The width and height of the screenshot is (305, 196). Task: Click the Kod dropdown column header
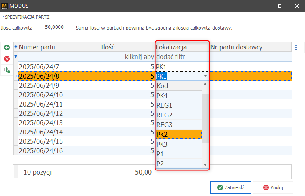[x=178, y=86]
